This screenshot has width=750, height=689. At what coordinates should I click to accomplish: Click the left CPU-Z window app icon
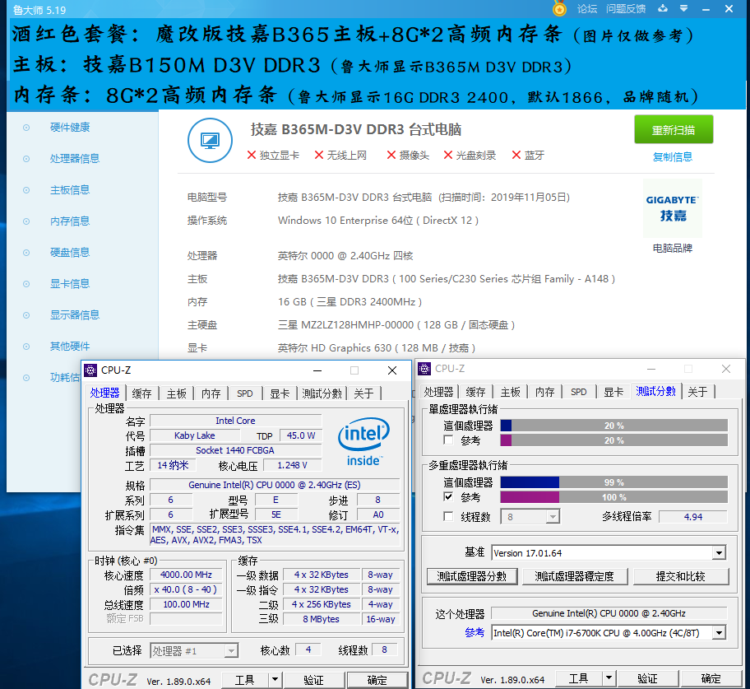click(x=90, y=370)
